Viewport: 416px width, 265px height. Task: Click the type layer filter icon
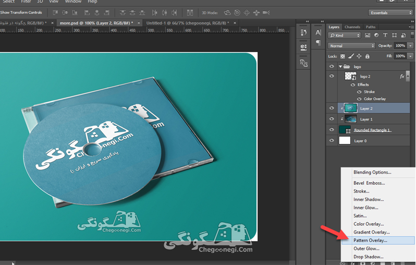point(385,35)
